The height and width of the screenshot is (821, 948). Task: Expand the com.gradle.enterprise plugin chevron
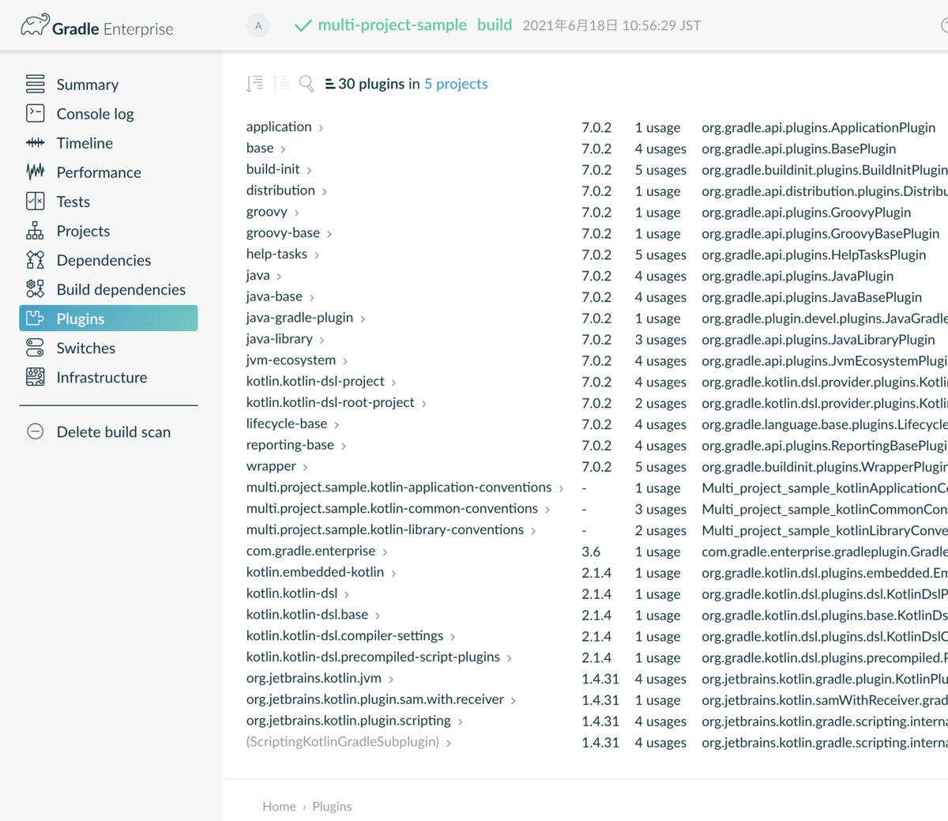tap(385, 552)
